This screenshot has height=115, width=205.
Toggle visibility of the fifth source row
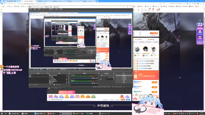click(x=67, y=81)
